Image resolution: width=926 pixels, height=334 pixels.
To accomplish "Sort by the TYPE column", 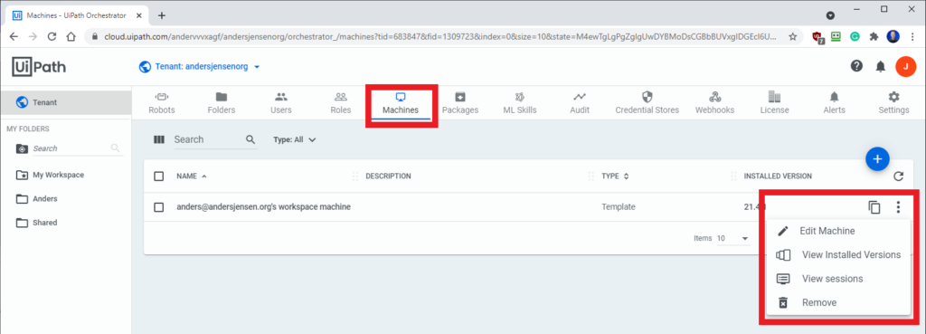I will 615,177.
